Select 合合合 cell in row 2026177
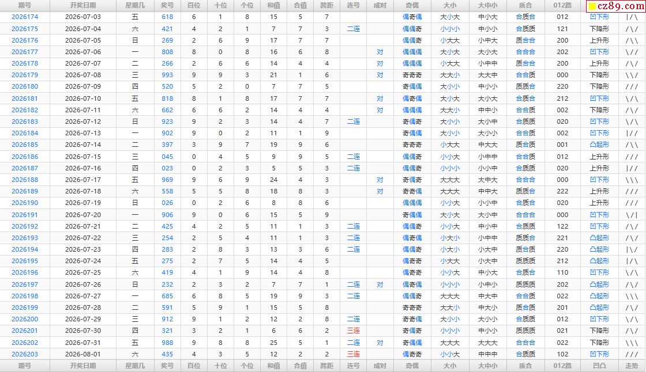The width and height of the screenshot is (646, 372). [x=525, y=52]
